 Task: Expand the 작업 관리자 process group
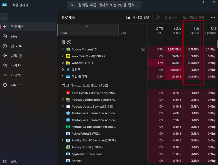coord(63,76)
